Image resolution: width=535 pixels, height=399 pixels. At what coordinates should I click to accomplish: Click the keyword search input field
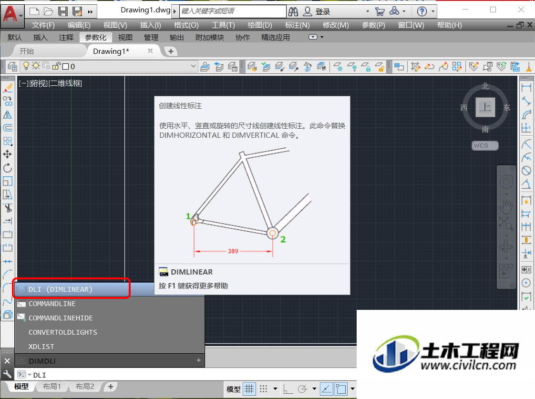[x=233, y=11]
